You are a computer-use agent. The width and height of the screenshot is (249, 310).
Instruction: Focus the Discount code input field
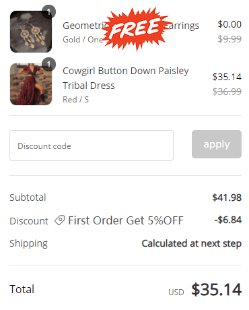tap(92, 146)
